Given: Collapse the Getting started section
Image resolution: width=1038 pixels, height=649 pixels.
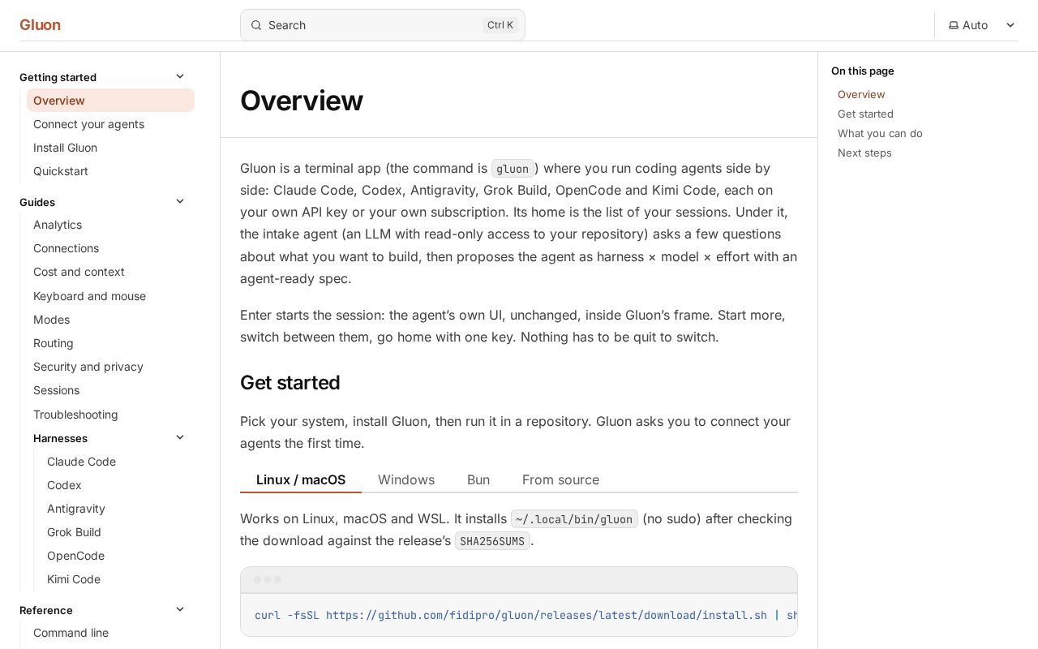Looking at the screenshot, I should (x=180, y=77).
